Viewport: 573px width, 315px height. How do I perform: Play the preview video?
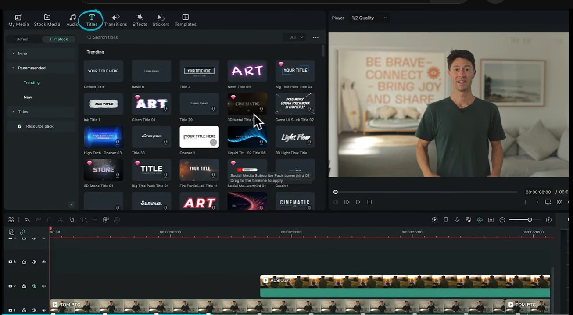click(x=358, y=202)
